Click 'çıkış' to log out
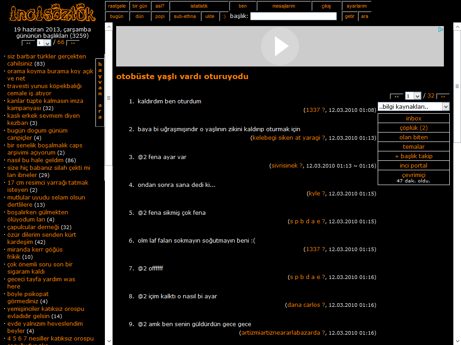This screenshot has width=461, height=345. click(x=326, y=6)
